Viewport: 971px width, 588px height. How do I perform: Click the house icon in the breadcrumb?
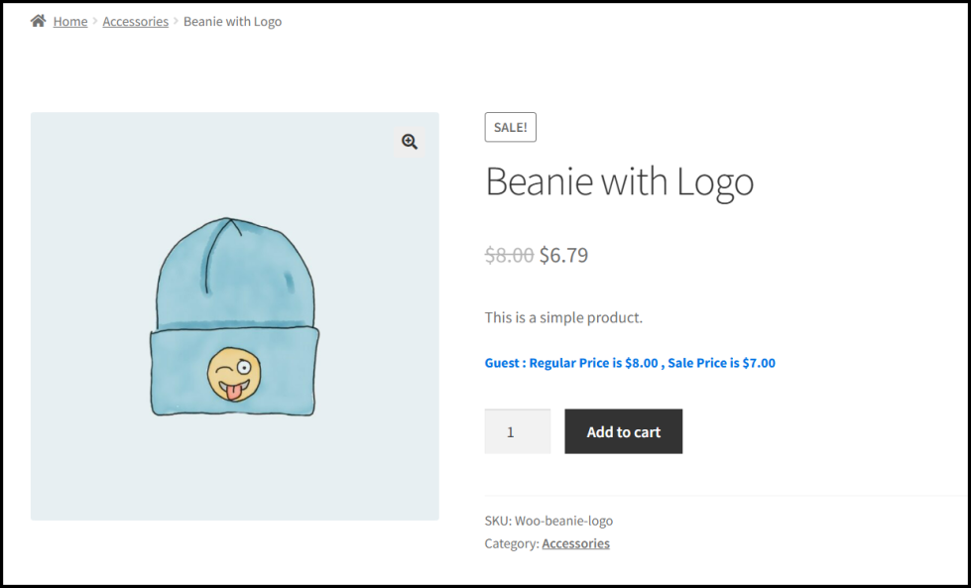pos(39,21)
